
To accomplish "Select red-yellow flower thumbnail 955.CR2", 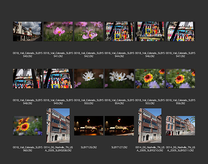I will pos(150,79).
